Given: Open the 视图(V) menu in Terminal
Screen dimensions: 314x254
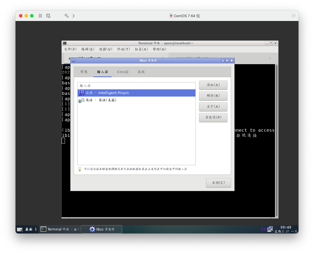Looking at the screenshot, I should click(x=106, y=49).
